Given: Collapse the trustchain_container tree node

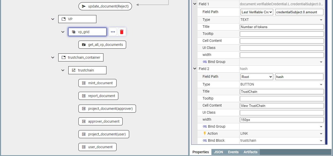Looking at the screenshot, I should [x=53, y=57].
